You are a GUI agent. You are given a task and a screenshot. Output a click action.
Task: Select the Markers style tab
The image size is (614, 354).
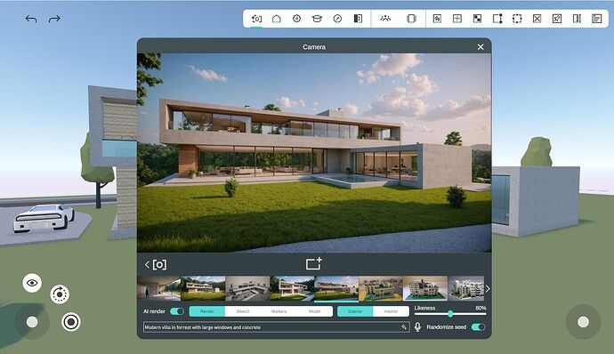[279, 311]
